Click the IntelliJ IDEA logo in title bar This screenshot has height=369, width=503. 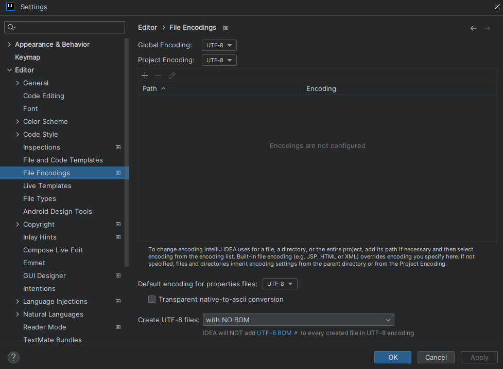coord(10,7)
